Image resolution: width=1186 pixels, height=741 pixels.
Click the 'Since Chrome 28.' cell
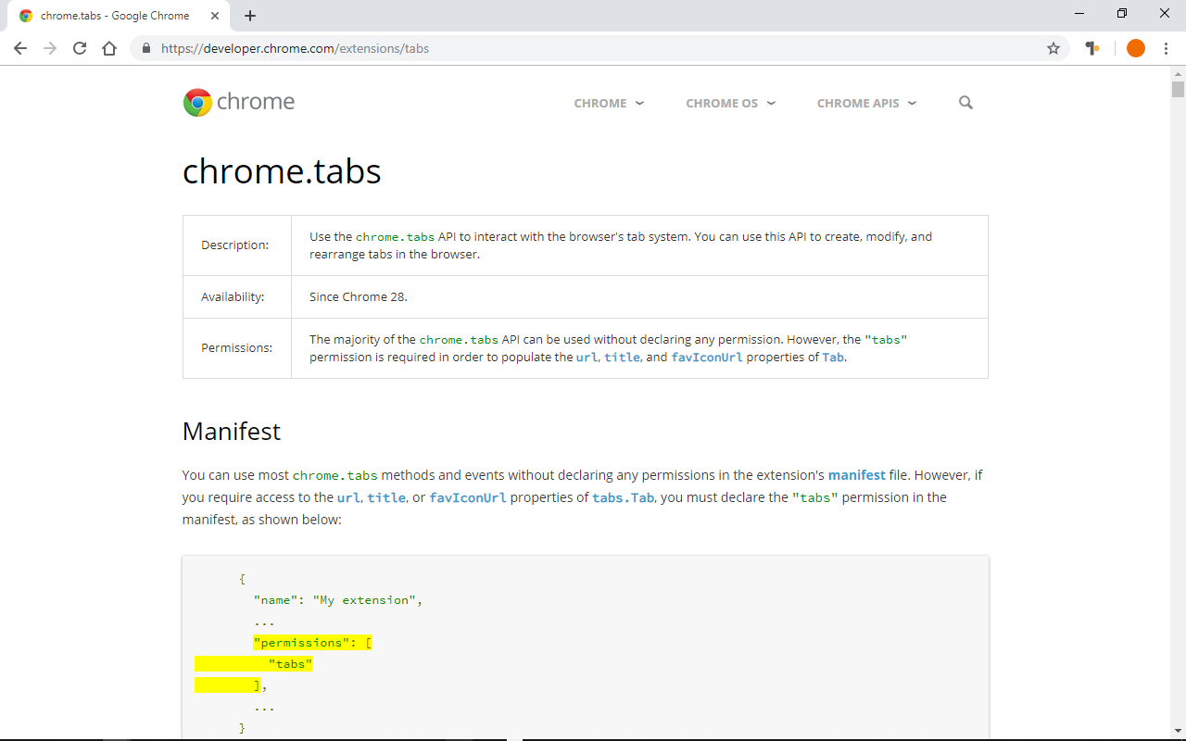639,297
